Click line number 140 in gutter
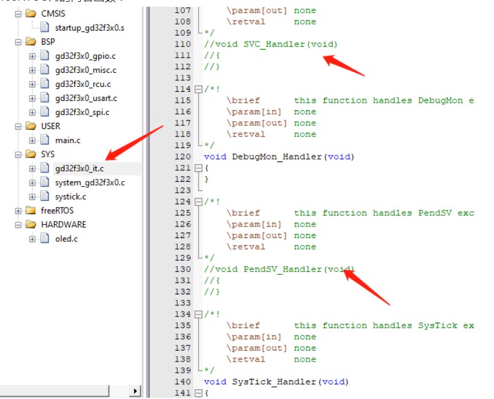The width and height of the screenshot is (494, 399). point(183,382)
